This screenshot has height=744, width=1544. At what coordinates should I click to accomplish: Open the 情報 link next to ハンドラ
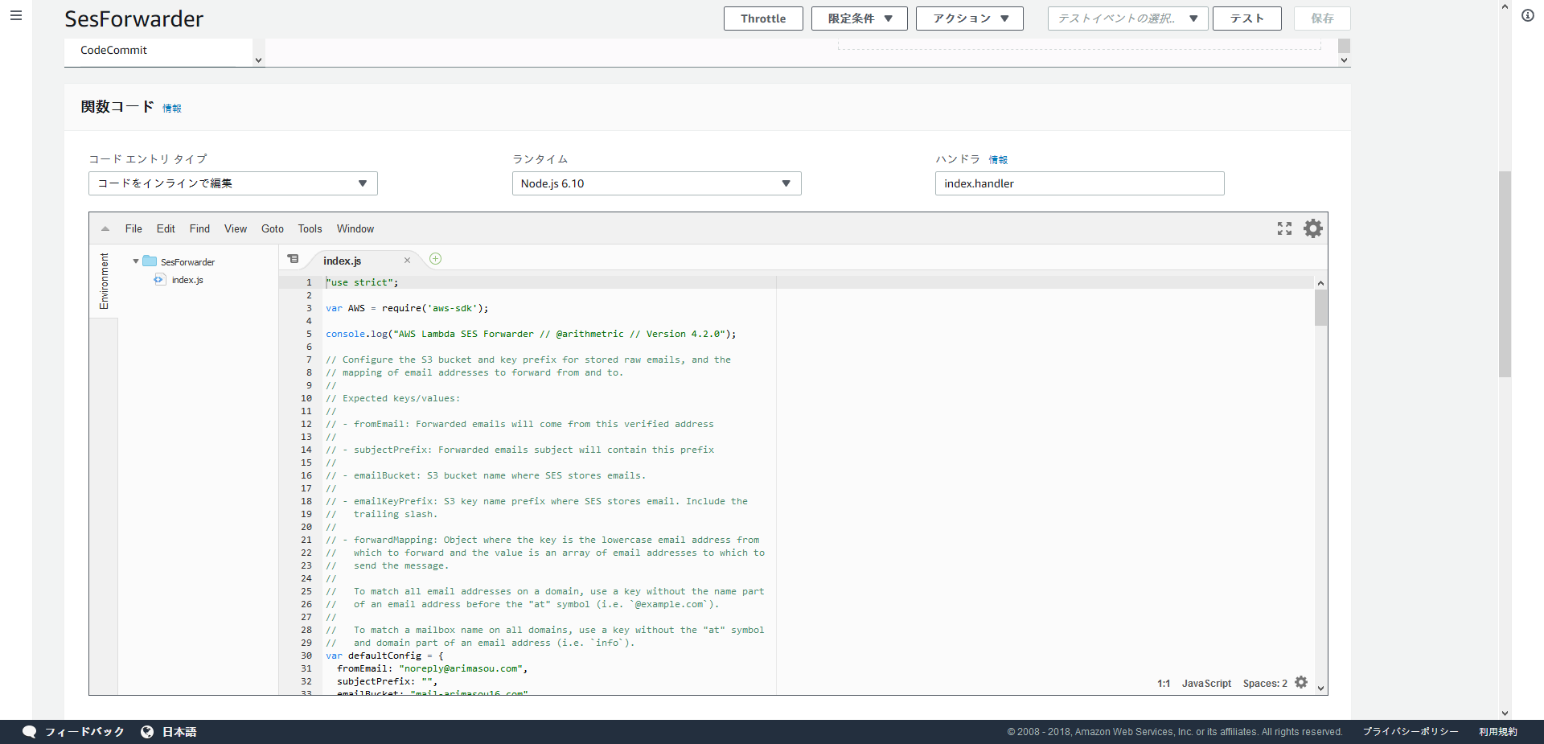[x=998, y=159]
